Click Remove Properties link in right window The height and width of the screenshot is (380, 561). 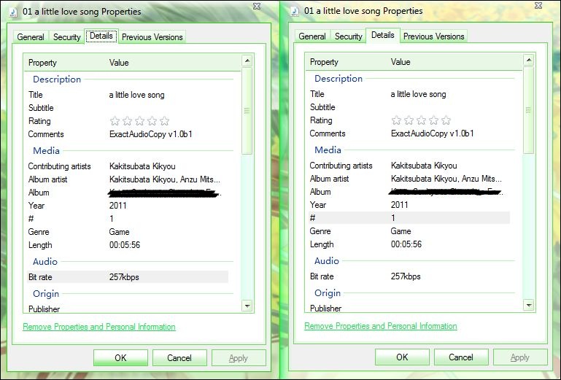tap(381, 326)
